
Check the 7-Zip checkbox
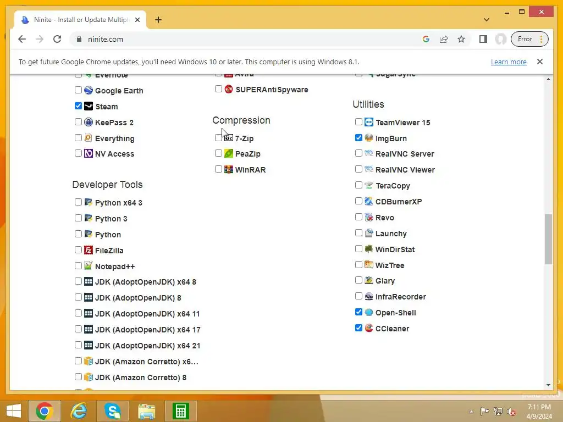coord(218,137)
